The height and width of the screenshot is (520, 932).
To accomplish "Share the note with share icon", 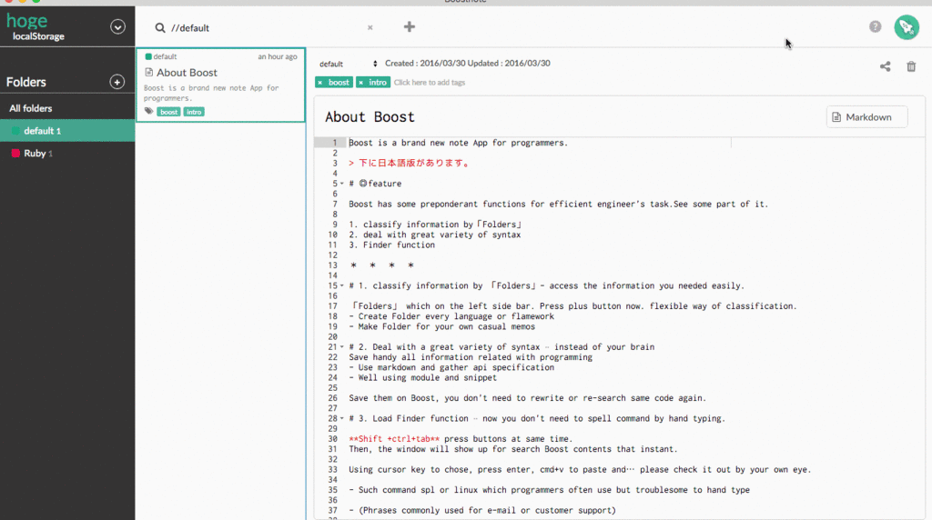I will point(885,66).
